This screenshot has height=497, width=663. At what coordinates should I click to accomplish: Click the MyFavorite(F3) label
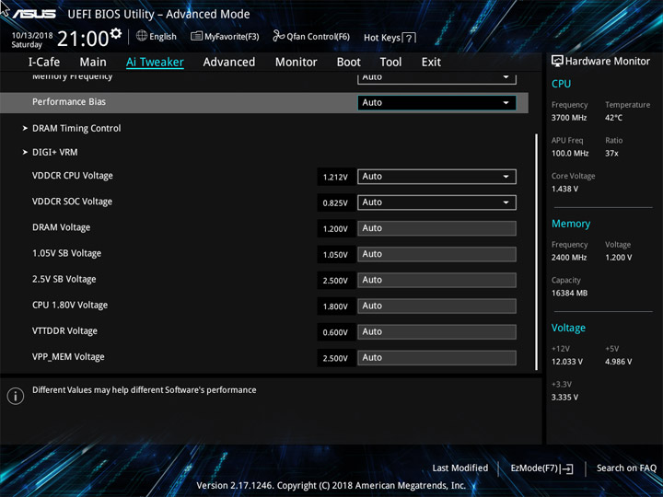pyautogui.click(x=232, y=37)
